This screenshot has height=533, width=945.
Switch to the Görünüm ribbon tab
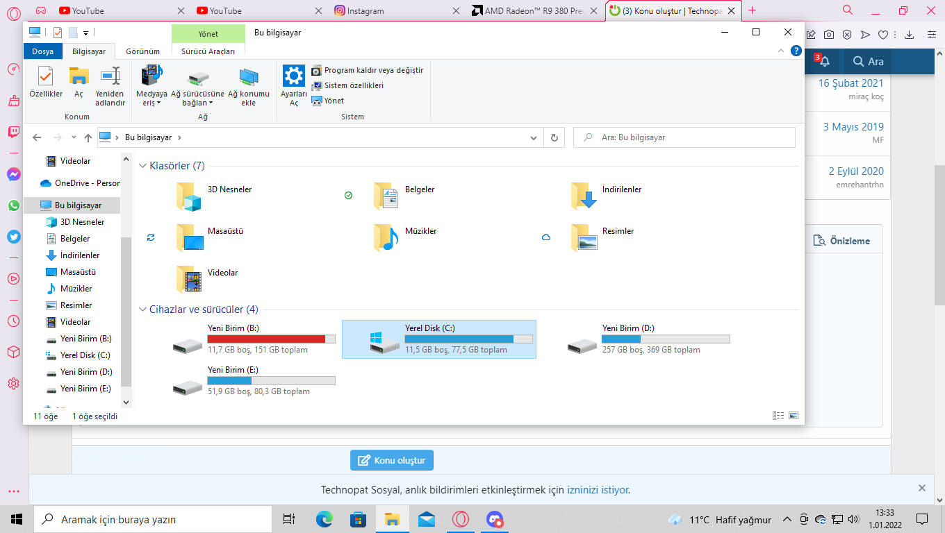[142, 51]
